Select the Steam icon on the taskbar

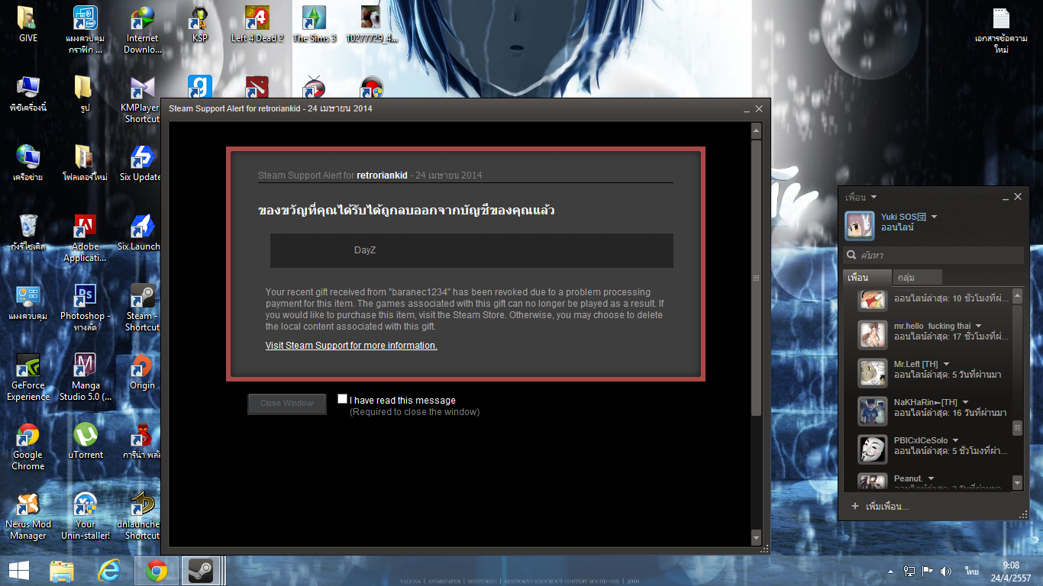pyautogui.click(x=202, y=570)
